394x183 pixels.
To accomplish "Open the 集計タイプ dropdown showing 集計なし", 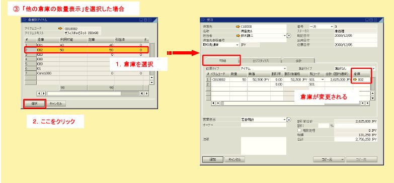I will click(x=374, y=68).
